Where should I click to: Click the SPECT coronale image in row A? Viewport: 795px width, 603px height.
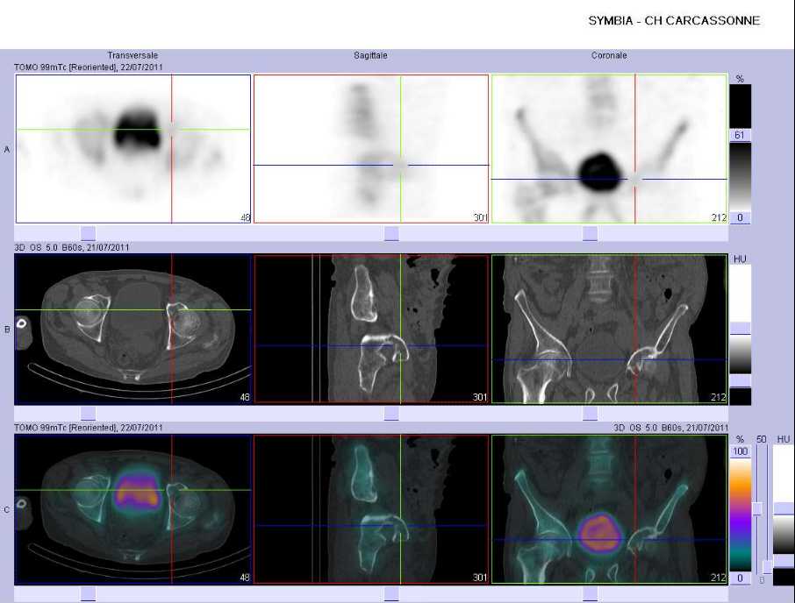tap(609, 149)
